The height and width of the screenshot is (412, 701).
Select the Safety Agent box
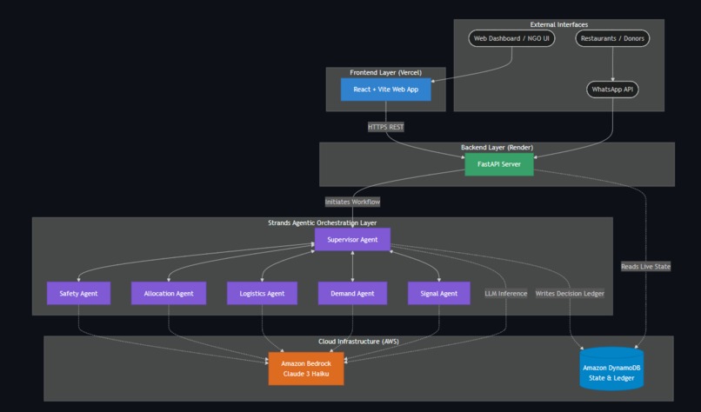pos(78,294)
